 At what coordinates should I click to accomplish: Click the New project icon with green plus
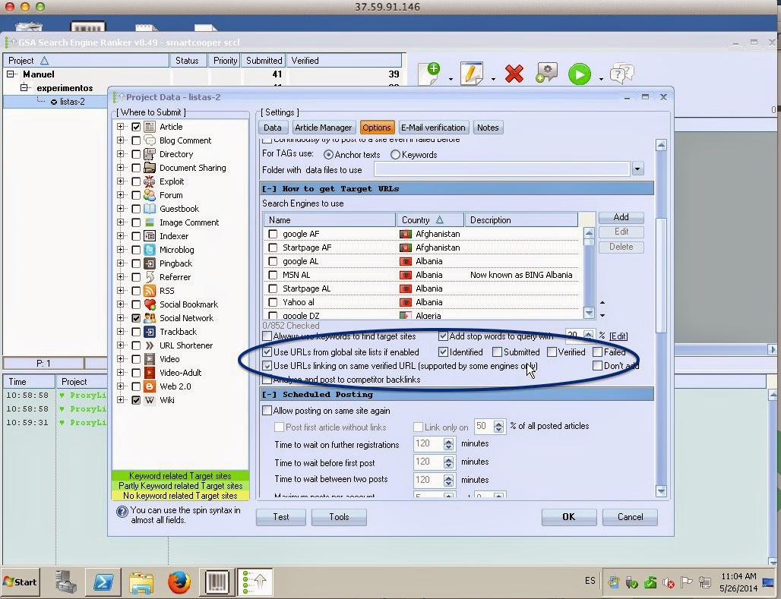[x=430, y=74]
